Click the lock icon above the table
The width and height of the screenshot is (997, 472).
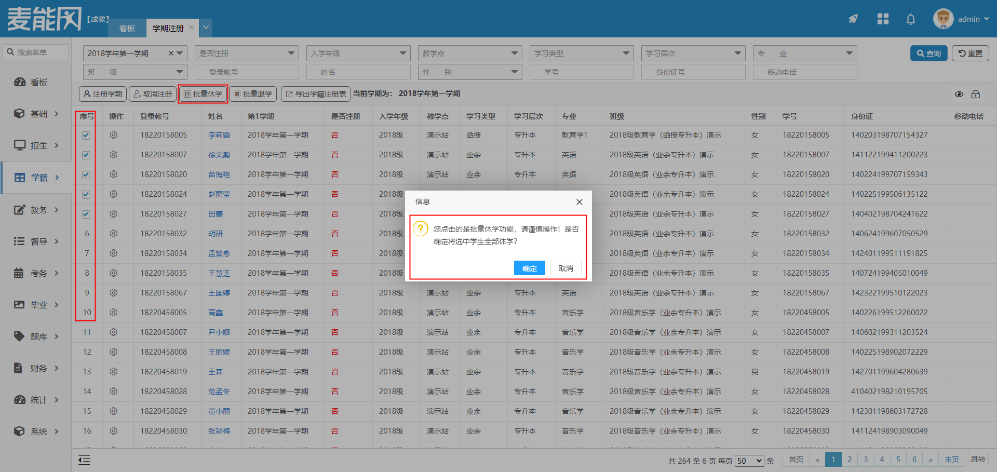click(x=976, y=94)
